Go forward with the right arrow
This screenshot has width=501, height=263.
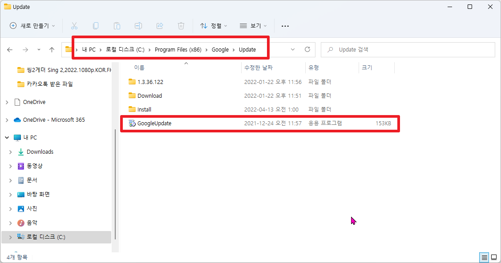click(25, 49)
